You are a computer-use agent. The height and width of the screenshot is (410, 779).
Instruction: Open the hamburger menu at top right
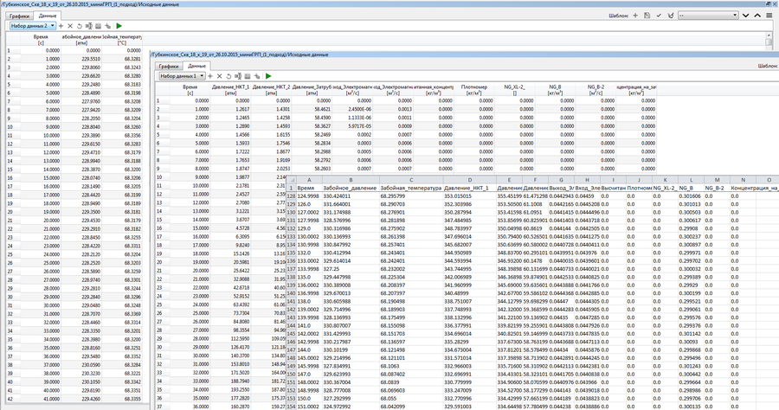click(x=768, y=16)
